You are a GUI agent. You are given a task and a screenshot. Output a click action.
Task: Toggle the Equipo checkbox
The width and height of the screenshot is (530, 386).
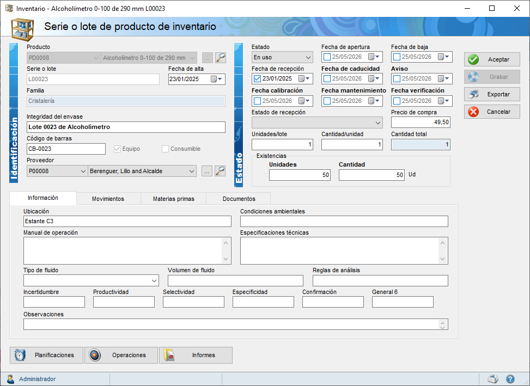(117, 149)
